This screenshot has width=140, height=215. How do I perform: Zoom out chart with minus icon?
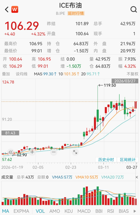54,152
